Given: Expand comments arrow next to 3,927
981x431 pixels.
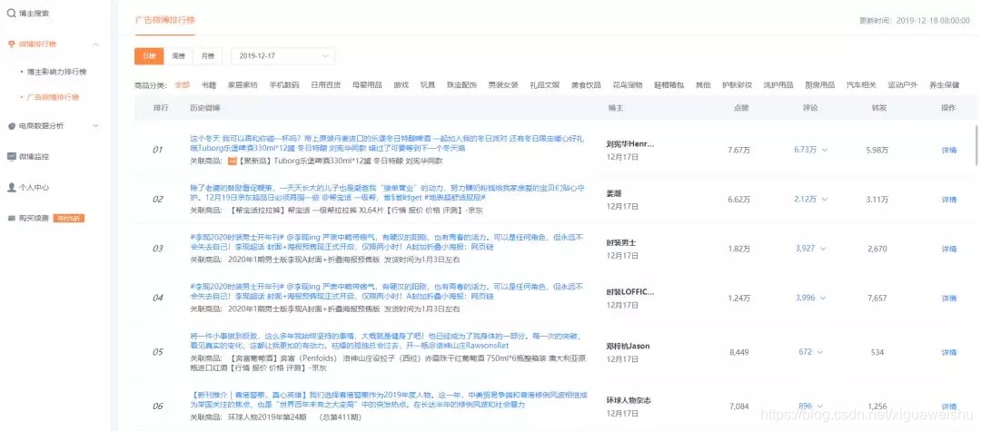Looking at the screenshot, I should click(825, 249).
